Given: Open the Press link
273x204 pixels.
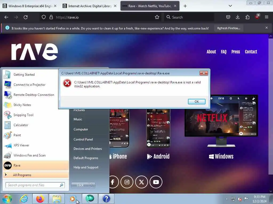Looking at the screenshot, I should [x=236, y=52].
